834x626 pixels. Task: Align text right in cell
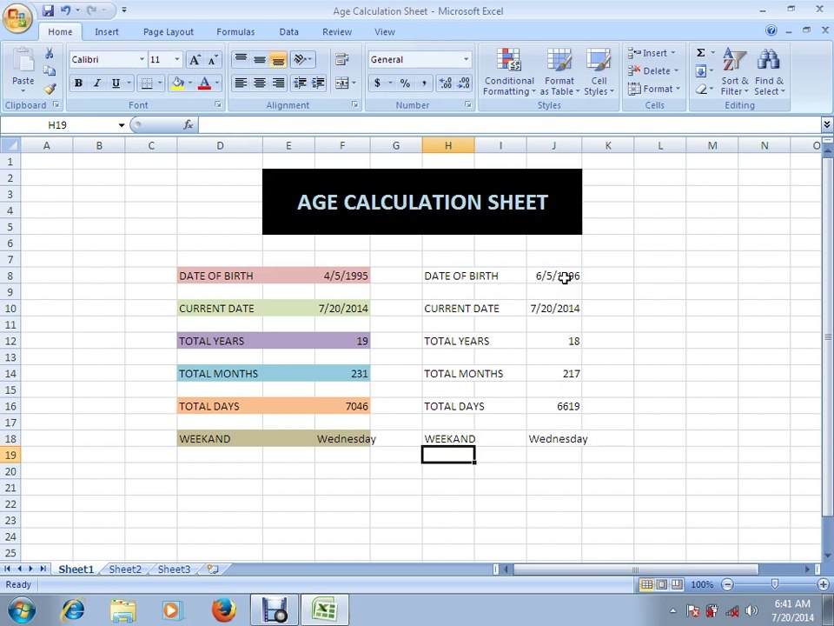(278, 83)
